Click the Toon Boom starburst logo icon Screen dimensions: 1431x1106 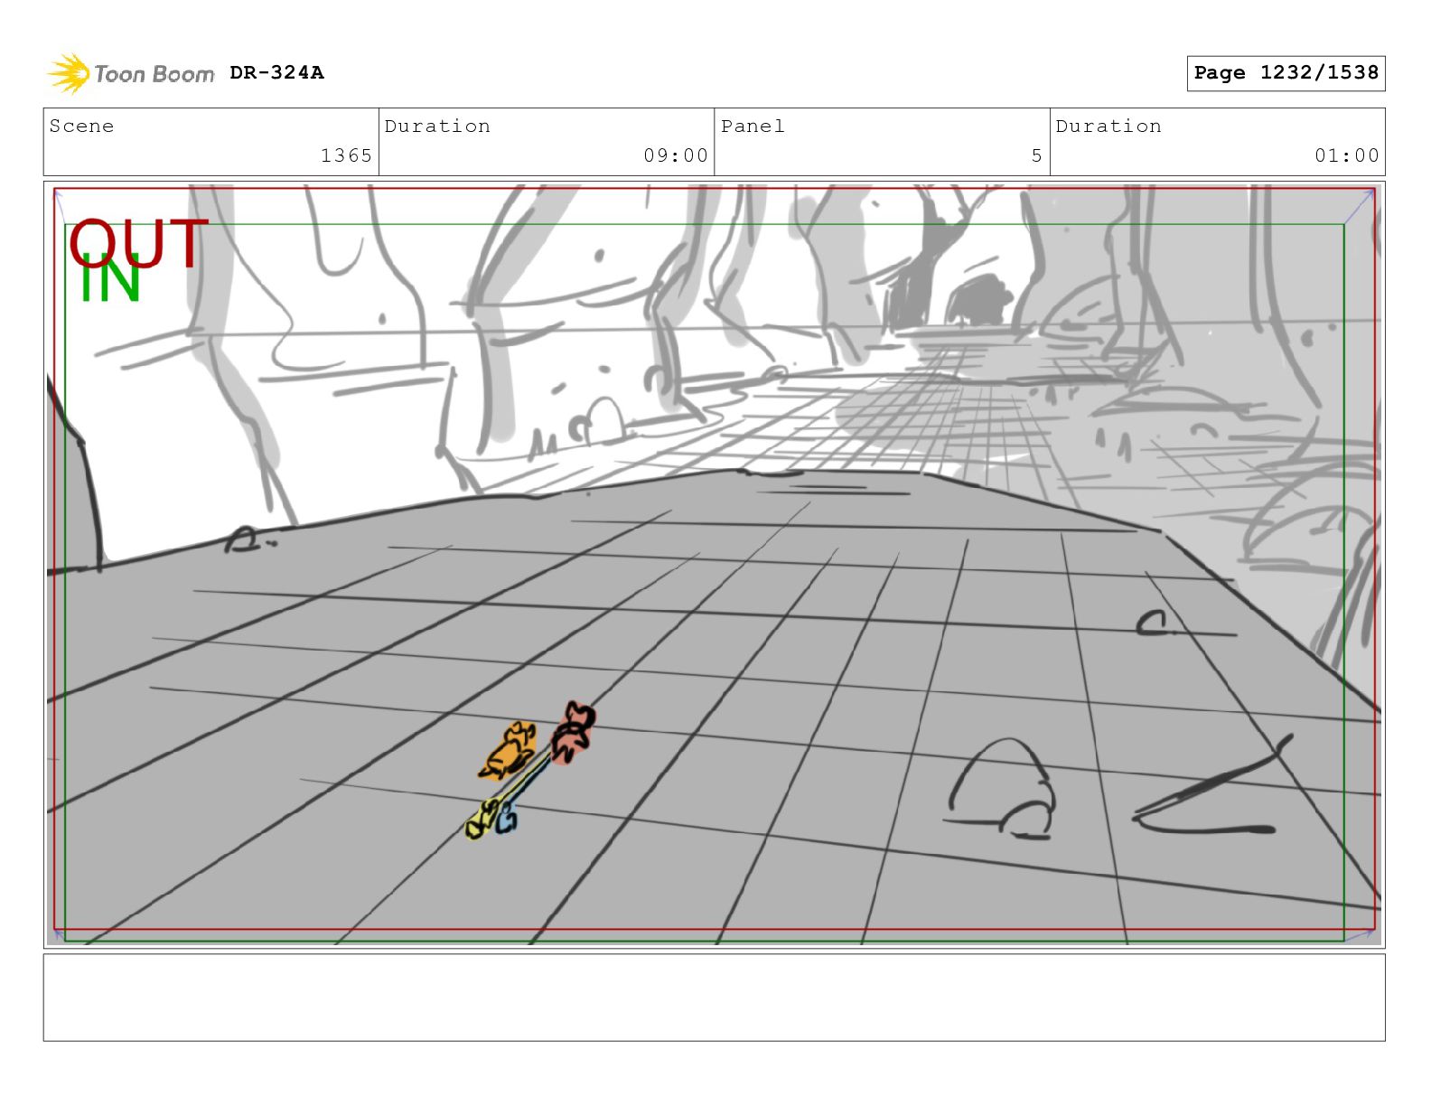point(68,73)
